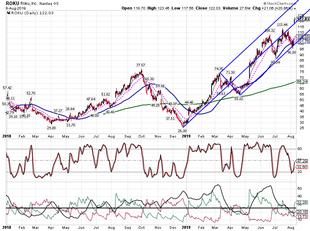Click the 77.57 peak price label
Image resolution: width=310 pixels, height=231 pixels.
click(140, 65)
